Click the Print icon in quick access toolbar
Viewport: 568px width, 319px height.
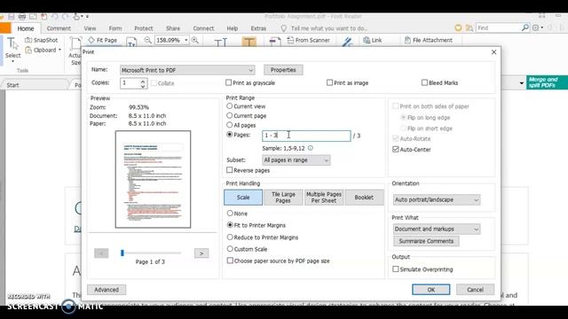coord(22,17)
